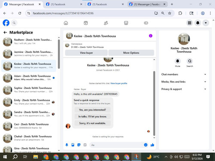
Task: Open Keslee's large profile thumbnail in info panel
Action: pos(184,39)
